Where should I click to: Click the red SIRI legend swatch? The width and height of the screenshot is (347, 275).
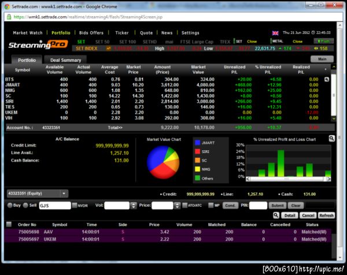coord(197,151)
